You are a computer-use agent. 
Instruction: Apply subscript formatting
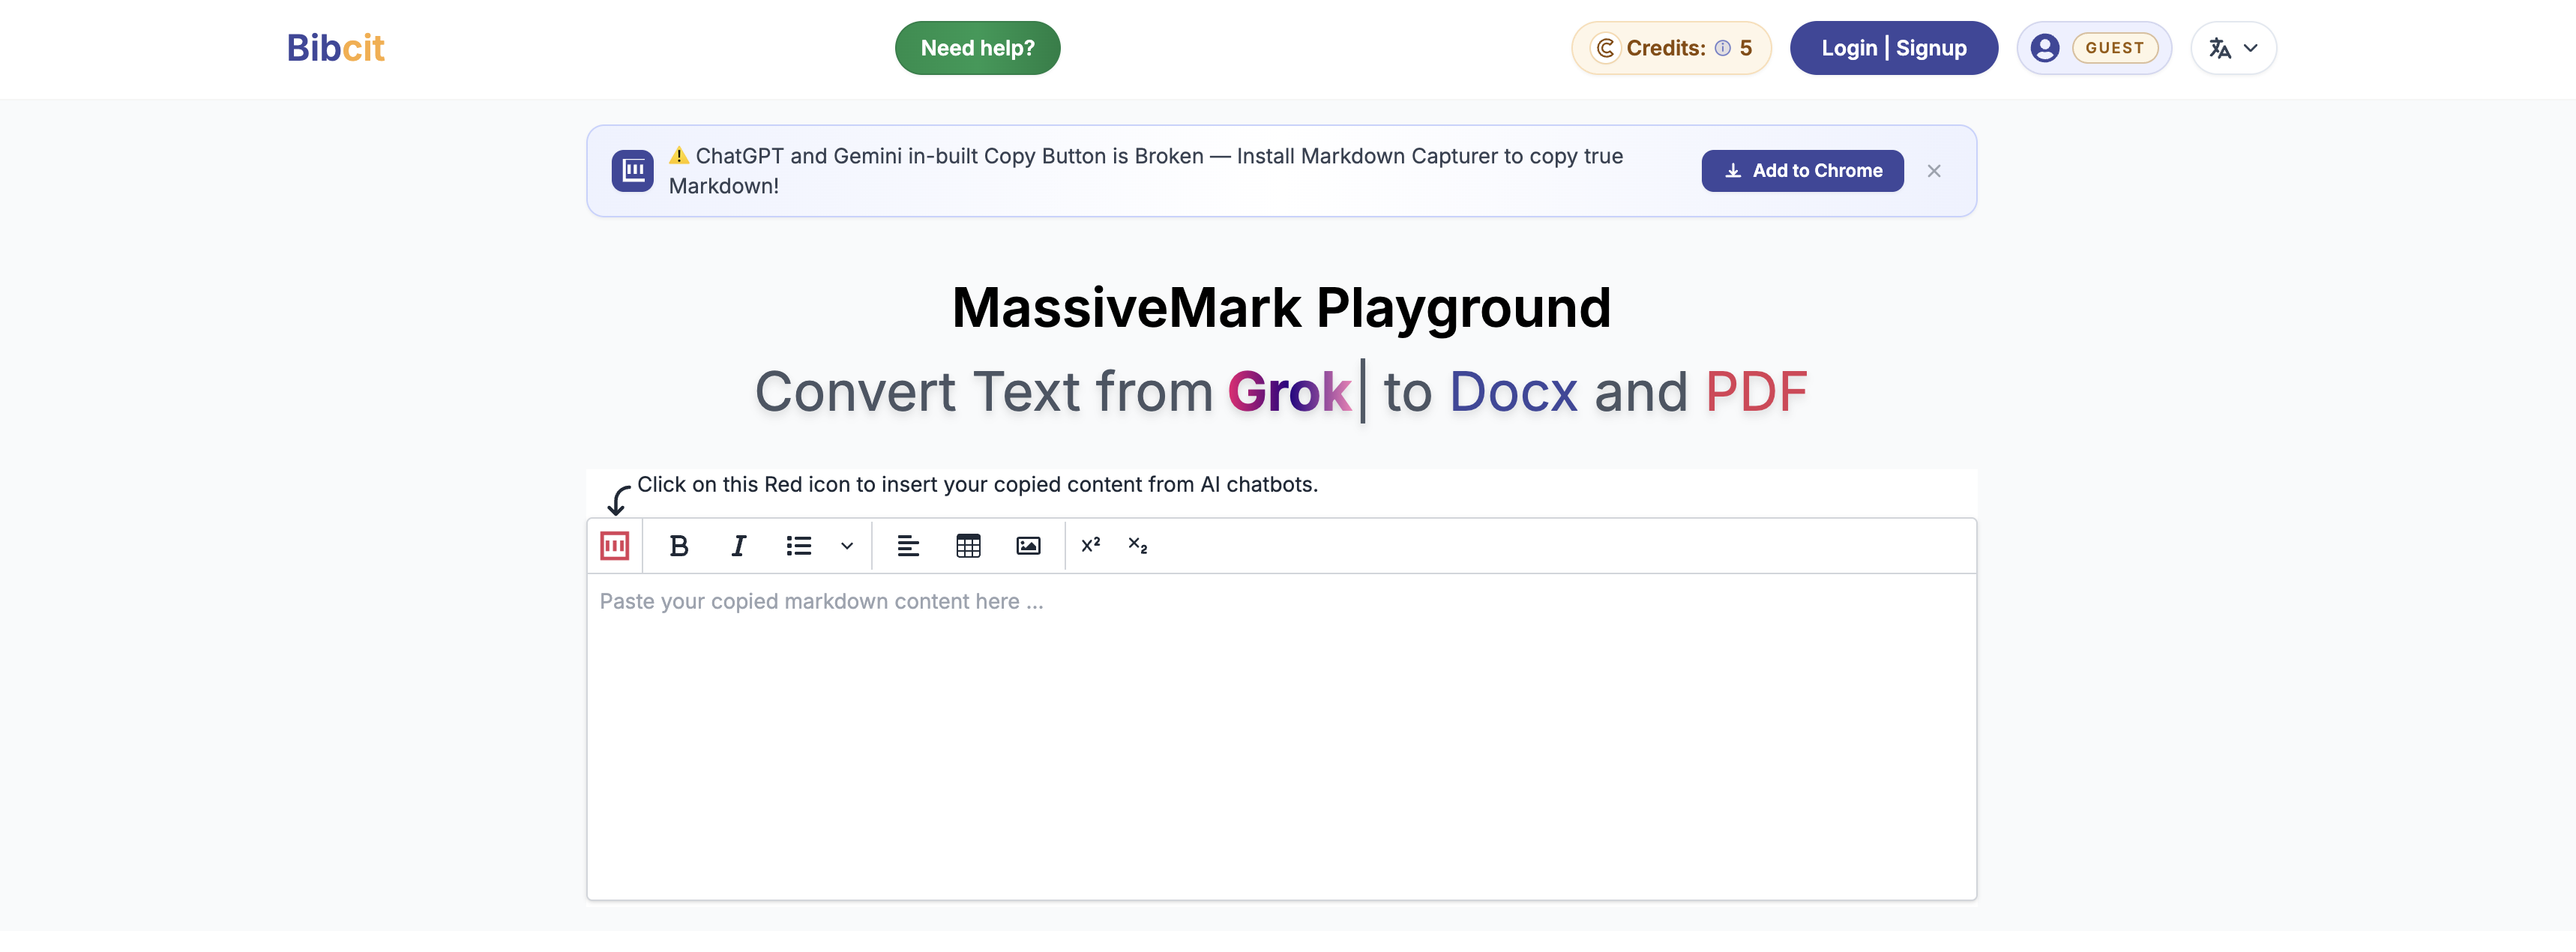1138,545
